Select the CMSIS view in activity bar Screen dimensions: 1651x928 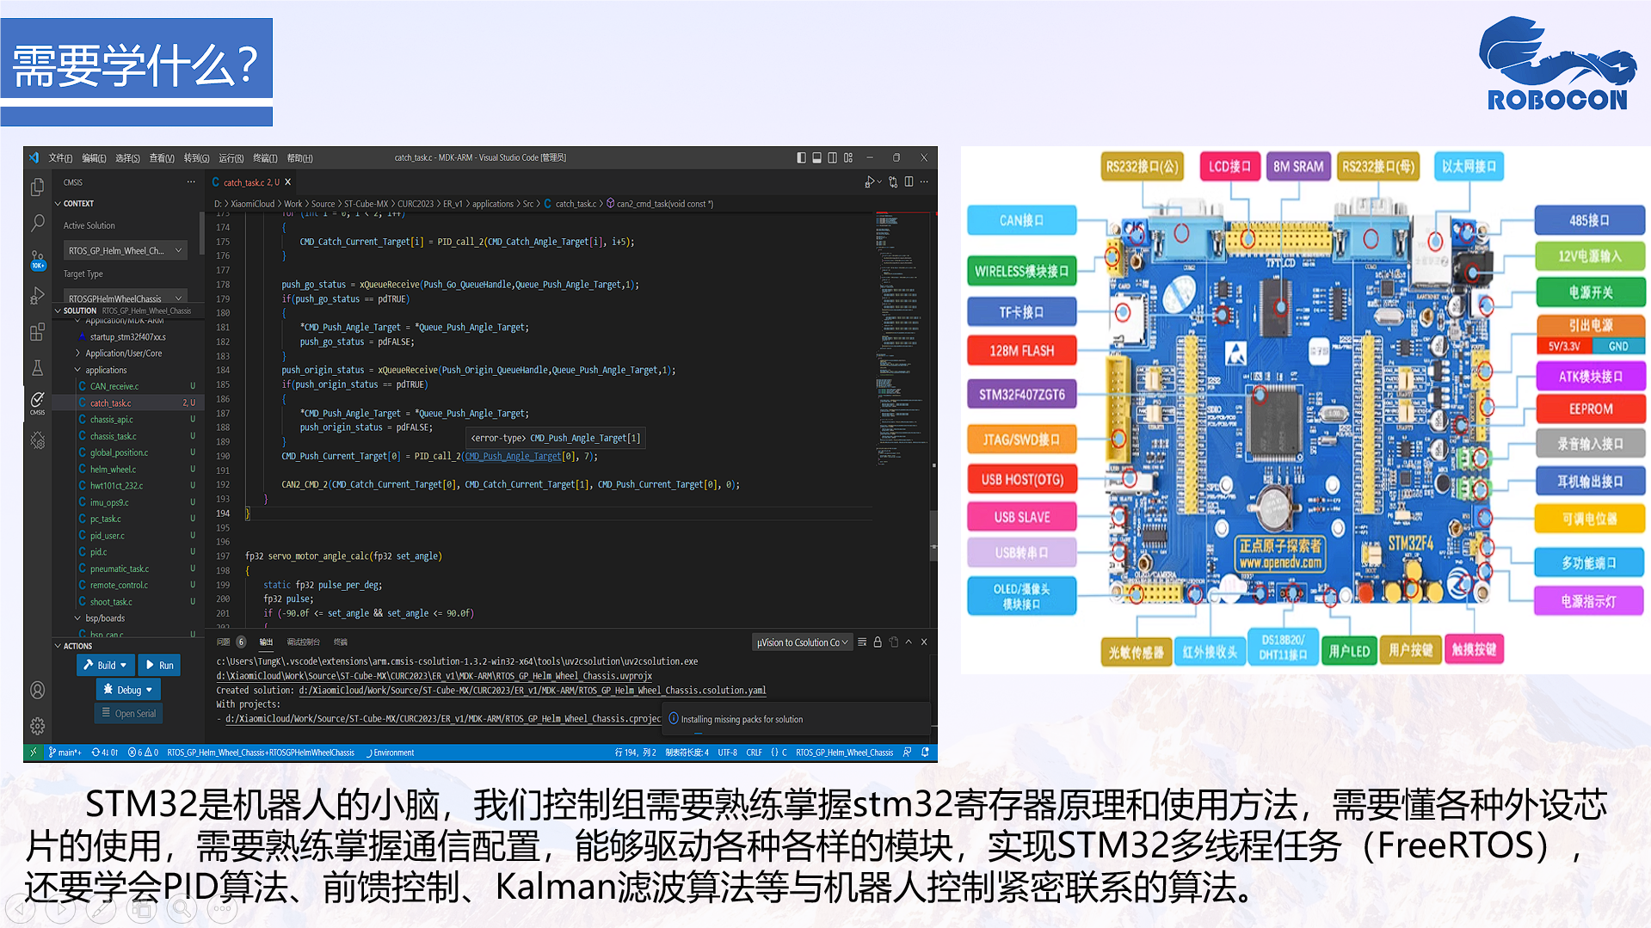(x=37, y=403)
